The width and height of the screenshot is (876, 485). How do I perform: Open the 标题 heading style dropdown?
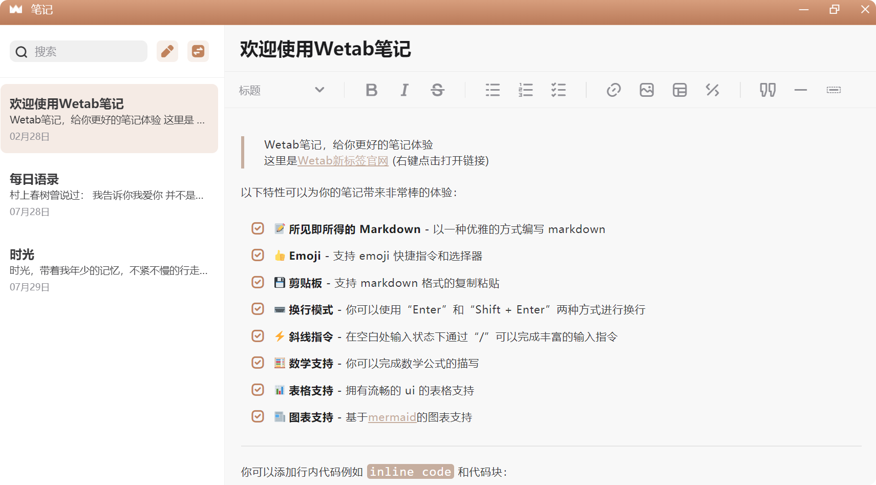pos(282,90)
